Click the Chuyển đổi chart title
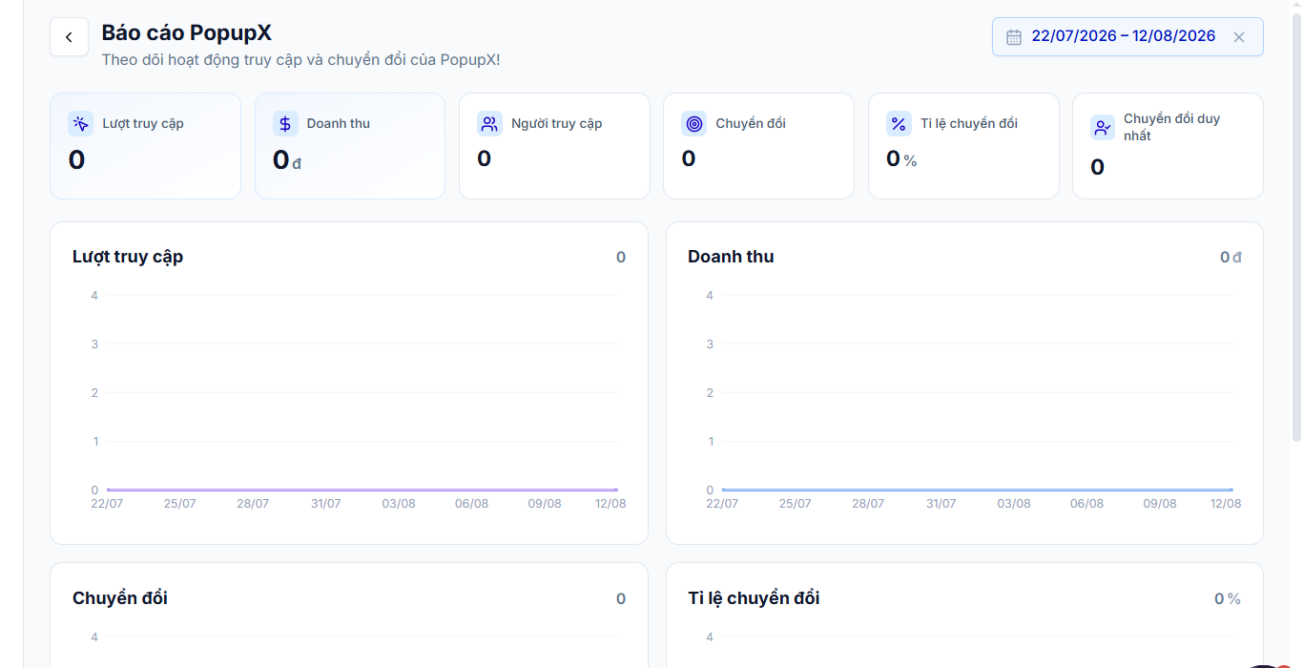Image resolution: width=1303 pixels, height=668 pixels. 120,598
